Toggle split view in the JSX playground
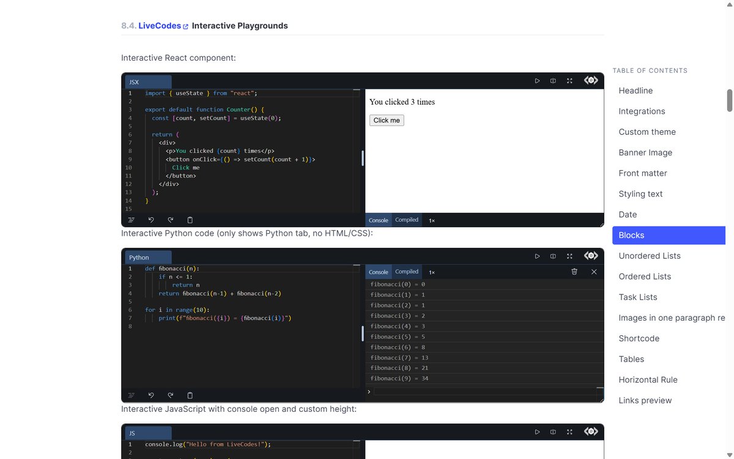Viewport: 734px width, 459px height. tap(553, 81)
